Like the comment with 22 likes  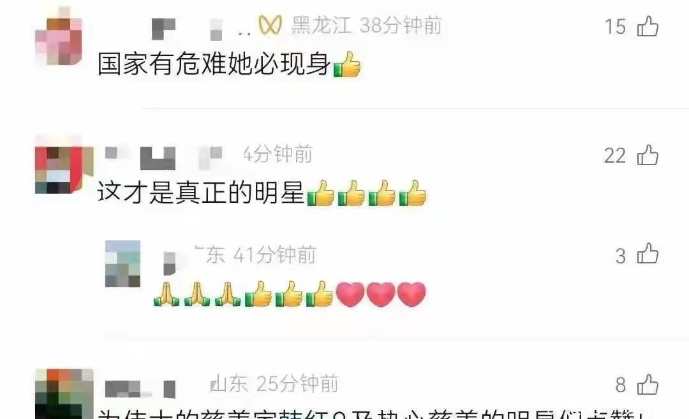[648, 155]
